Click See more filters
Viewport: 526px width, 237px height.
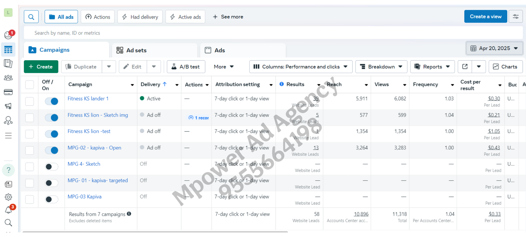point(228,17)
